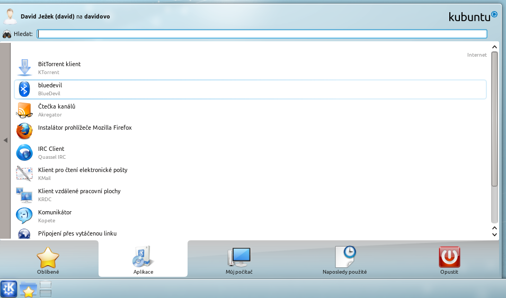The image size is (506, 298).
Task: Open the KTorrent BitTorrent client icon
Action: pyautogui.click(x=24, y=68)
